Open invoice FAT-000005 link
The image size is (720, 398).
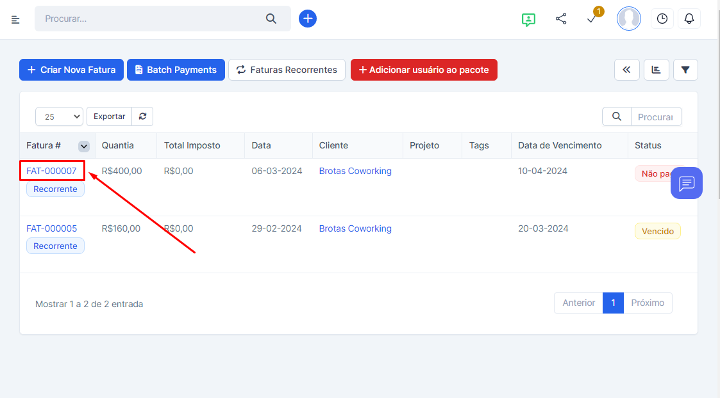pyautogui.click(x=51, y=228)
